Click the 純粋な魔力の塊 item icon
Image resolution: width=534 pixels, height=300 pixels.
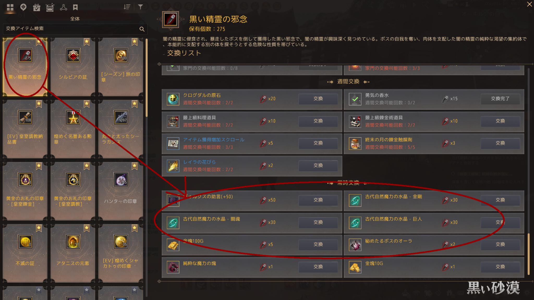[173, 267]
